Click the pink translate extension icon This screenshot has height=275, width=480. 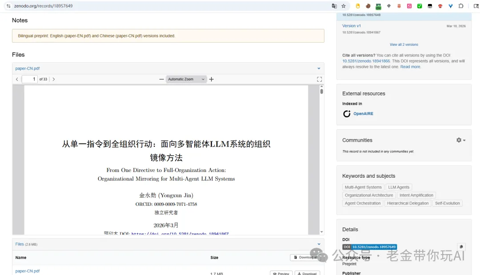[x=409, y=6]
